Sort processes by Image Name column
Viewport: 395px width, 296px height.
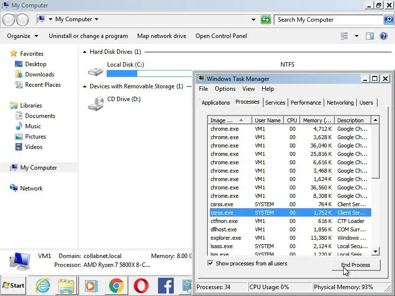coord(230,120)
